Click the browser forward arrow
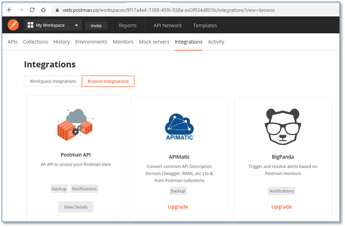The image size is (345, 227). [21, 10]
